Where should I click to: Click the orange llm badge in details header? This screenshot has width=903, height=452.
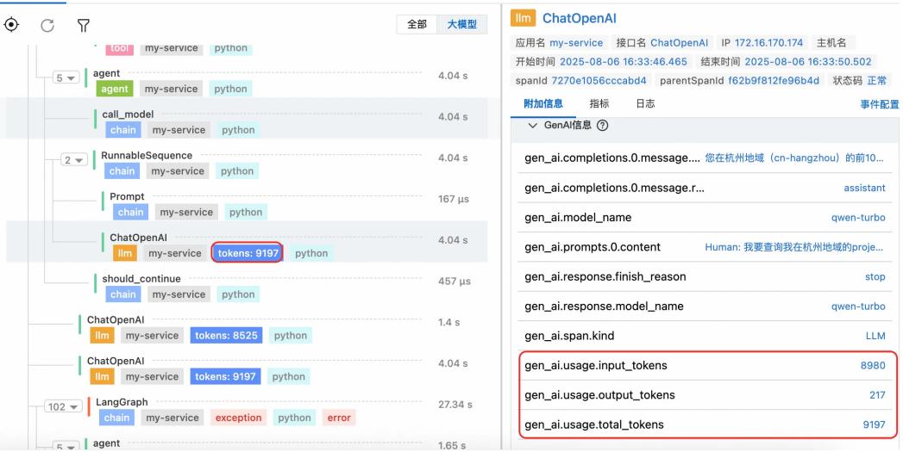pyautogui.click(x=523, y=19)
